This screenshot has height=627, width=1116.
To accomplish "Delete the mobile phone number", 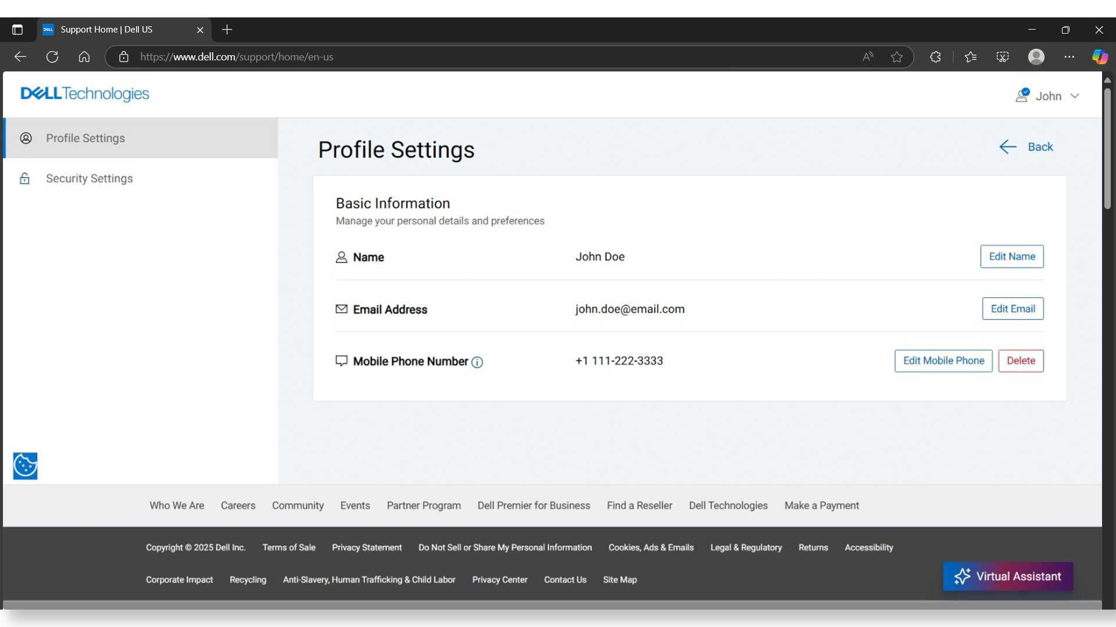I will pos(1021,361).
